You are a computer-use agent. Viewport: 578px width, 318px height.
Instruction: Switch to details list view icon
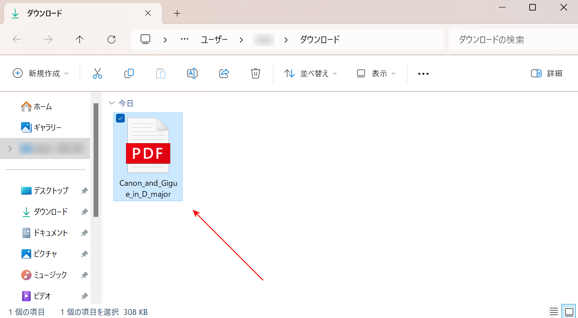554,312
